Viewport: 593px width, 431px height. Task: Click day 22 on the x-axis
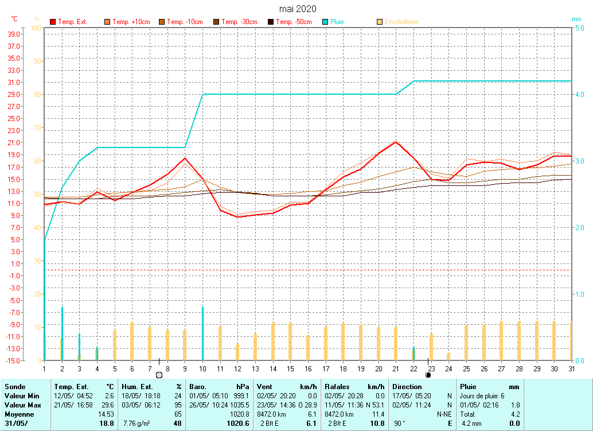click(x=413, y=368)
